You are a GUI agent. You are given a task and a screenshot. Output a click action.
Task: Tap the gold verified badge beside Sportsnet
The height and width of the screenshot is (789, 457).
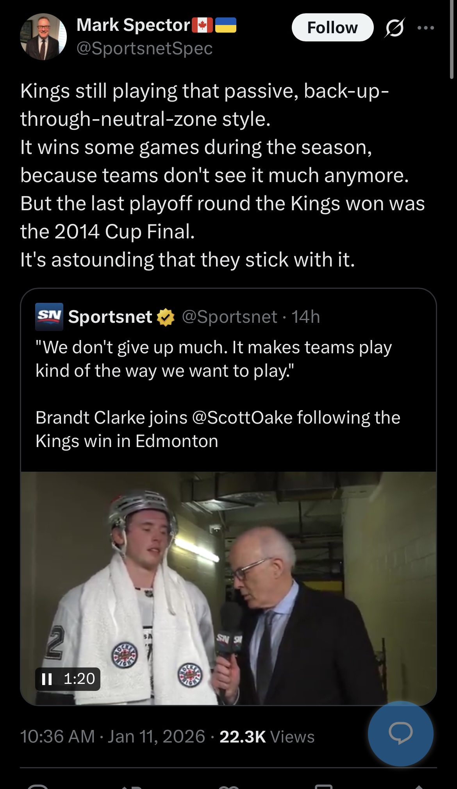[x=166, y=317]
